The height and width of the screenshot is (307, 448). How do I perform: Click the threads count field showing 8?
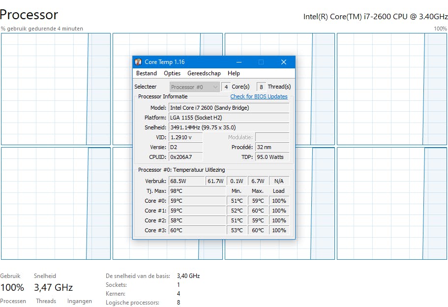(x=261, y=87)
